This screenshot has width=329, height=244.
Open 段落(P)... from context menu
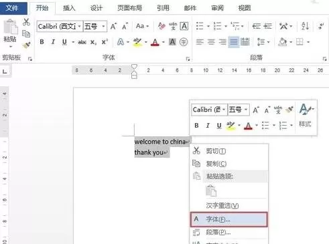point(229,232)
